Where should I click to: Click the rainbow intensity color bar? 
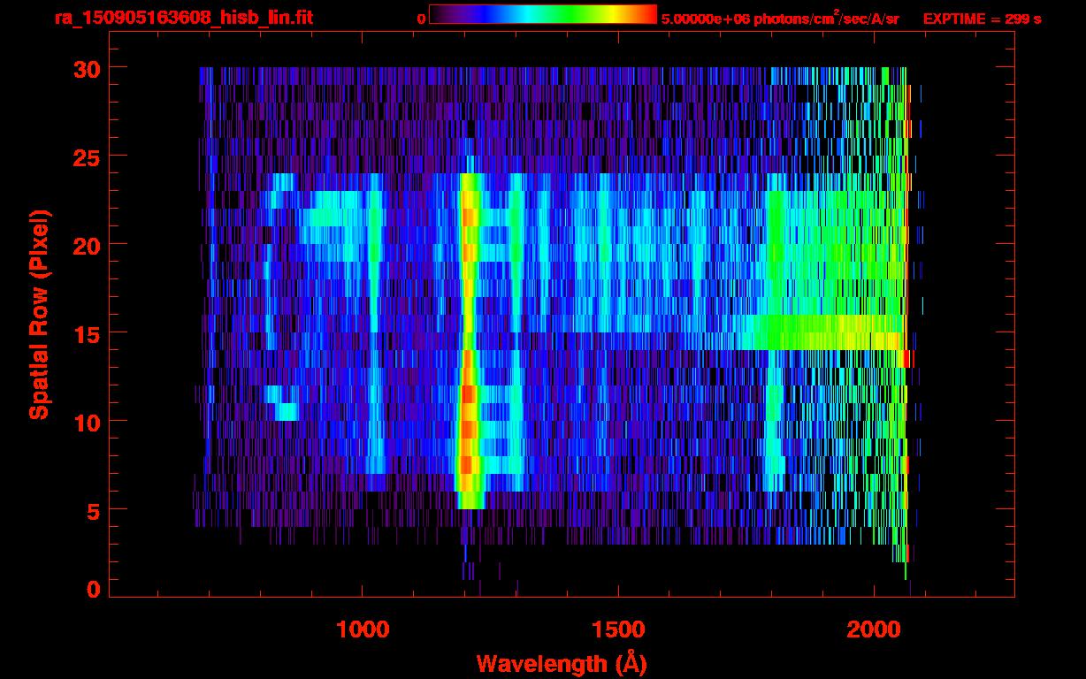pos(543,15)
